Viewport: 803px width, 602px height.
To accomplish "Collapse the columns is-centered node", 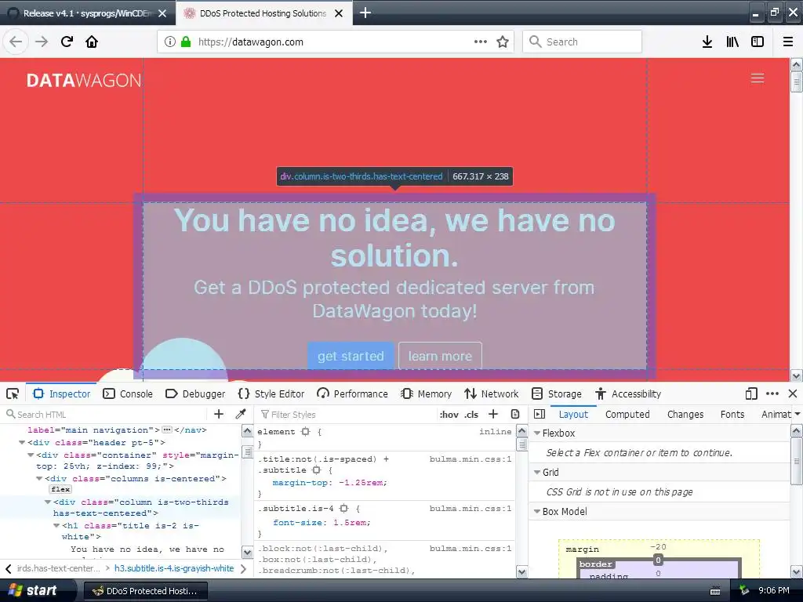I will click(39, 478).
